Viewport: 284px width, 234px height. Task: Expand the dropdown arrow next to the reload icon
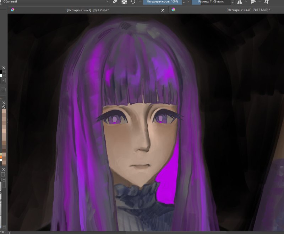coord(140,1)
